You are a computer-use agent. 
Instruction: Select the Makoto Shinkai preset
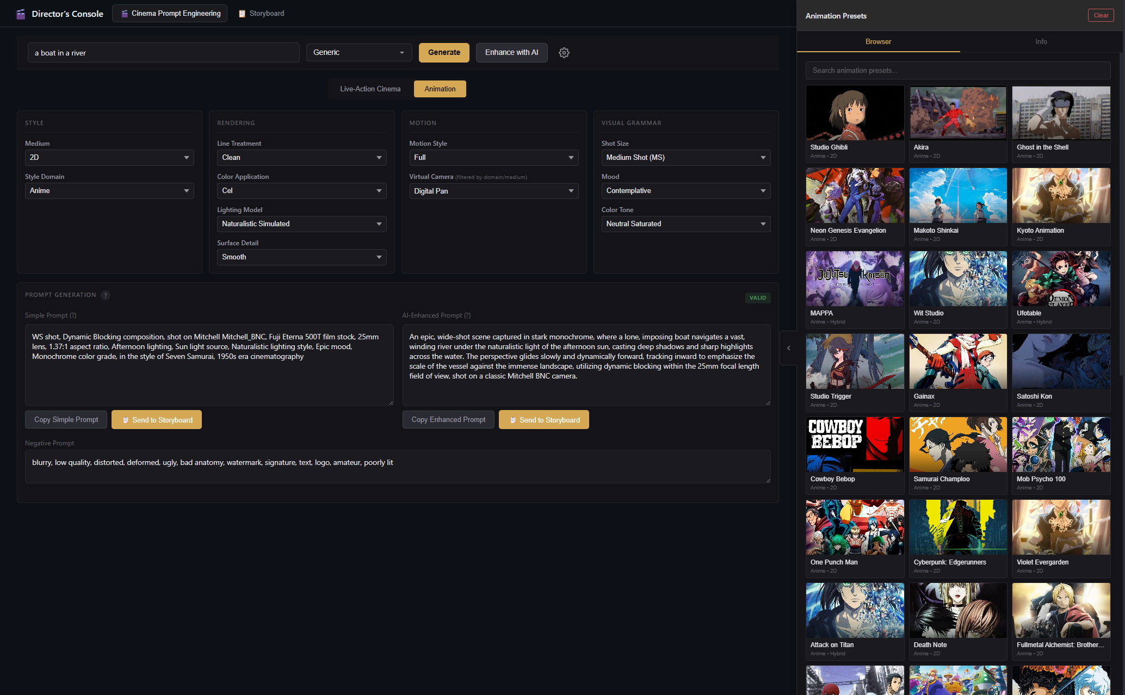[958, 207]
